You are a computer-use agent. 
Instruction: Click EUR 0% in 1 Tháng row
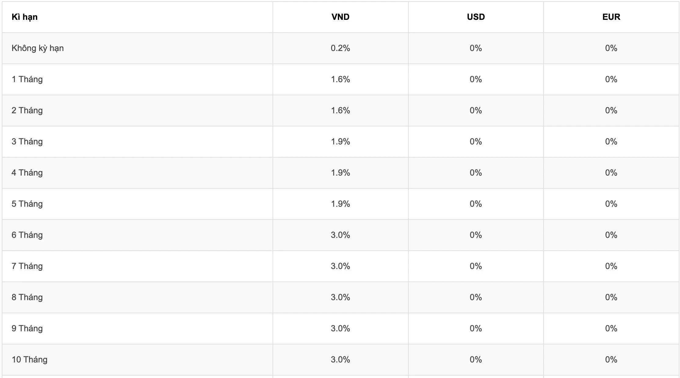(611, 79)
